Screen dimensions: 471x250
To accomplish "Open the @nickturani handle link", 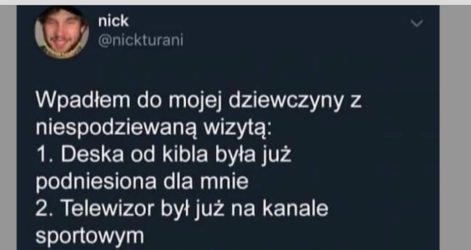I will pos(141,40).
